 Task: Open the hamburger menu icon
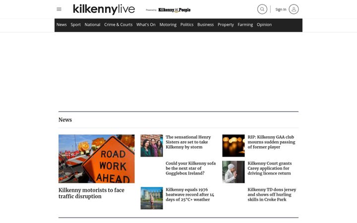pos(59,9)
